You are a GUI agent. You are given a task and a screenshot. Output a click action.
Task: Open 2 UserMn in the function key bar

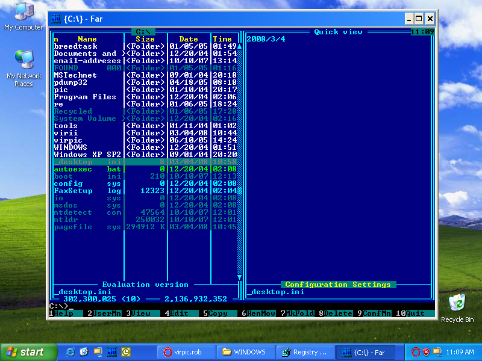[x=104, y=313]
